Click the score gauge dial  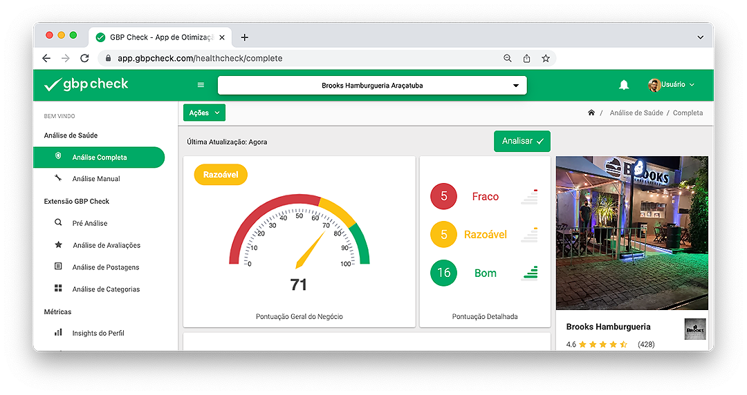(x=299, y=231)
